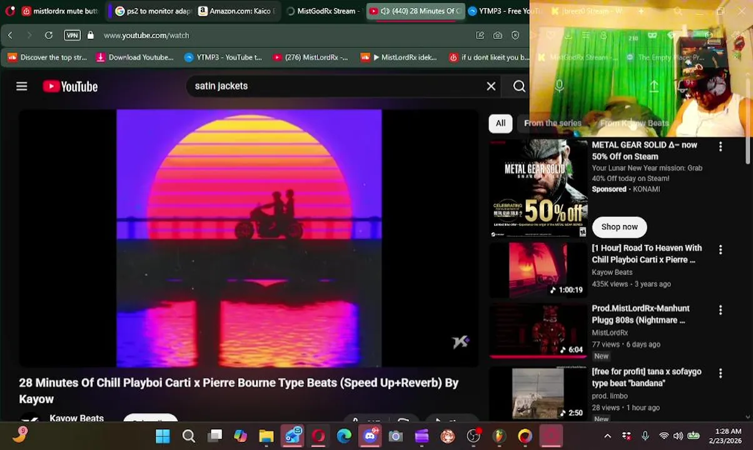Open '(276) MistLordRx -...' bookmark

pyautogui.click(x=310, y=57)
